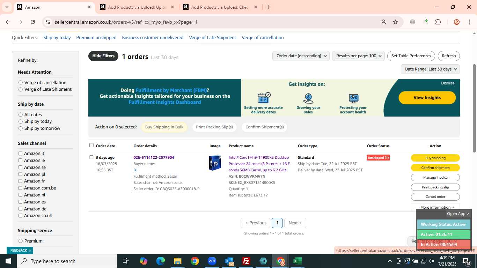This screenshot has width=477, height=268.
Task: Click View Insights button
Action: point(427,98)
